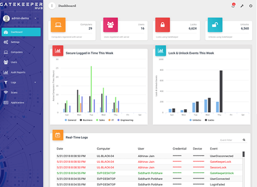Viewport: 257px width, 187px height.
Task: Click the UserDisconnected event cell
Action: click(x=221, y=156)
